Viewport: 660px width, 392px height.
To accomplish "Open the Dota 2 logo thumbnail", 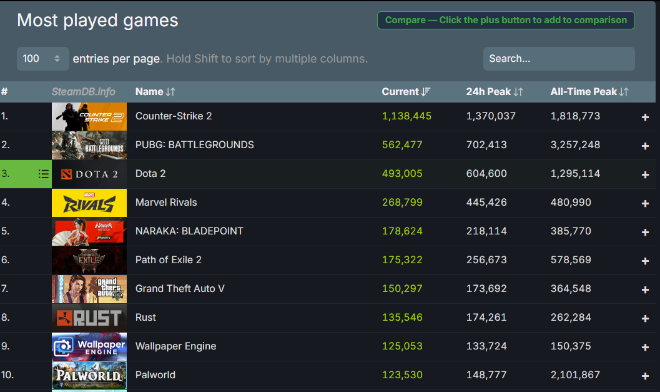I will [89, 174].
